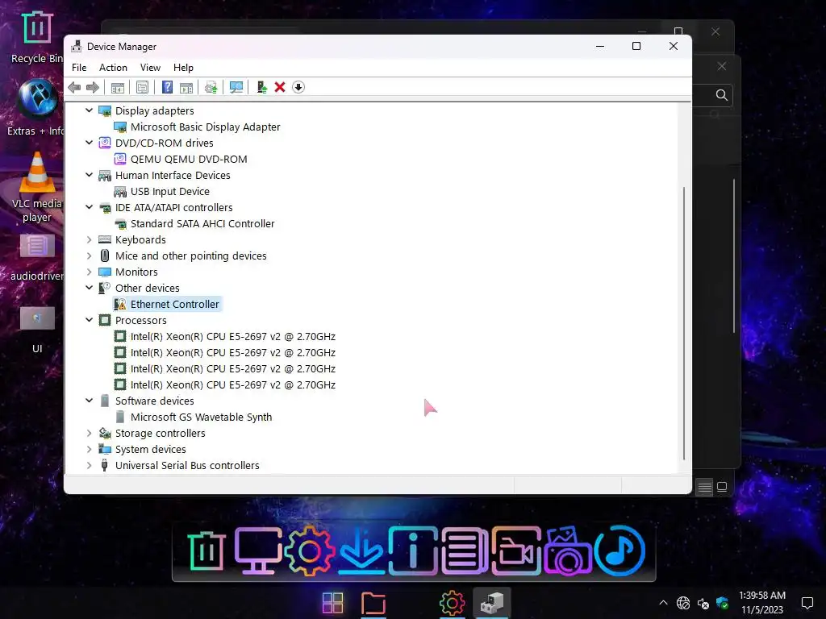Collapse the Display adapters category
This screenshot has height=619, width=826.
click(89, 110)
